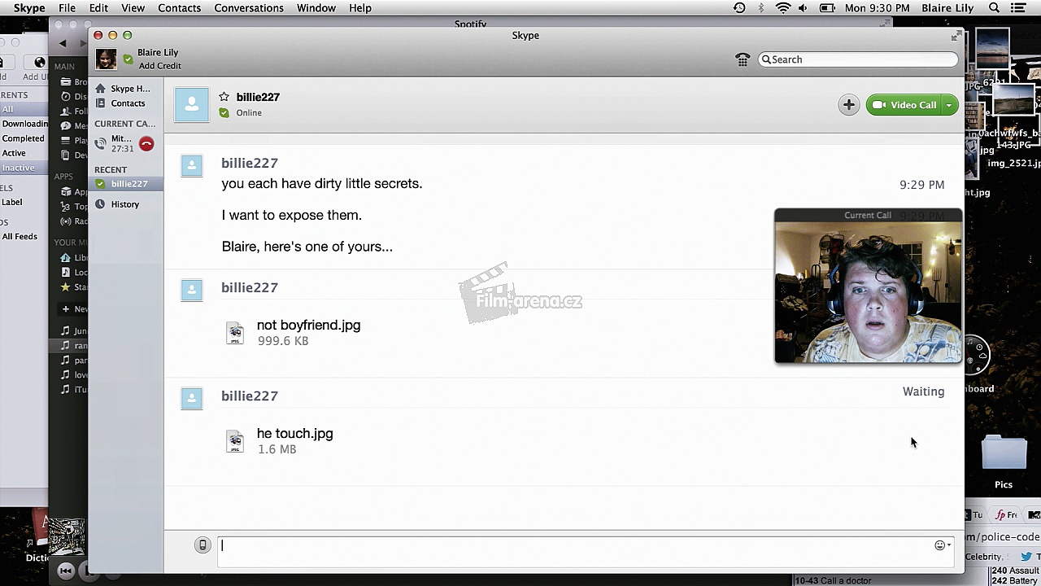Viewport: 1041px width, 586px height.
Task: Click the SMS phone icon beside message box
Action: pos(203,545)
